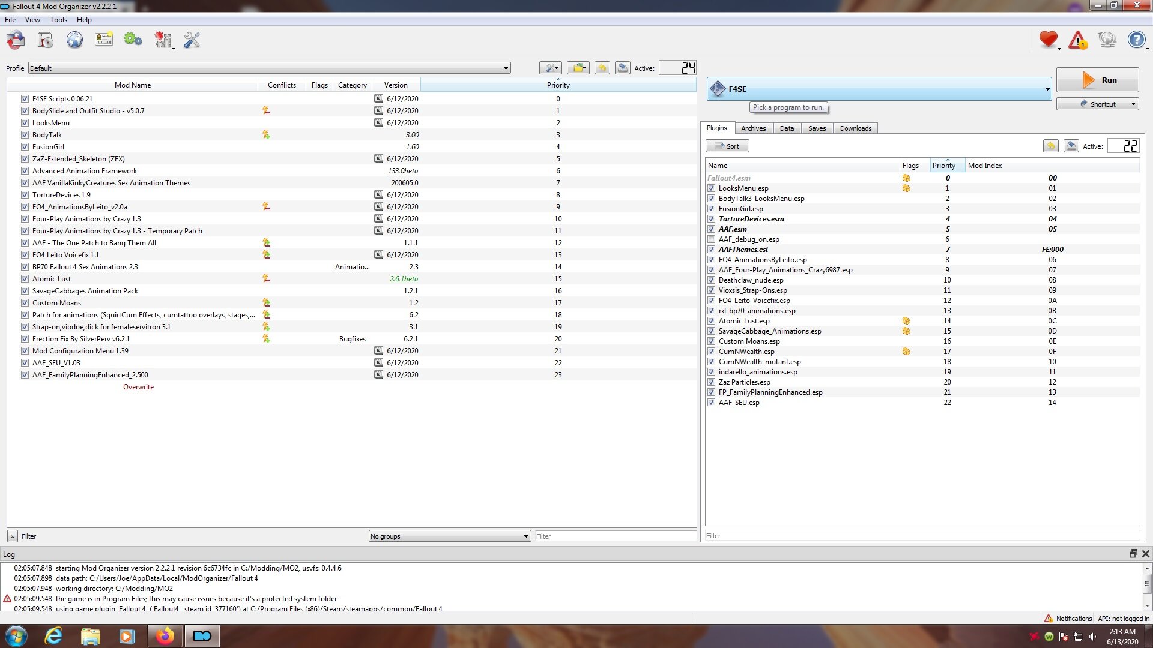Click the create backup icon in Plugins tab
Image resolution: width=1153 pixels, height=648 pixels.
pos(1071,146)
